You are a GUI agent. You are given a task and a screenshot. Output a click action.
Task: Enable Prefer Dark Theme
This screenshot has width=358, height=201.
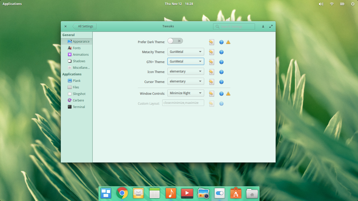pos(175,41)
